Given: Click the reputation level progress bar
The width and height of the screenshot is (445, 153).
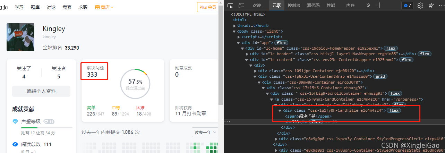Looking at the screenshot, I should (47, 128).
